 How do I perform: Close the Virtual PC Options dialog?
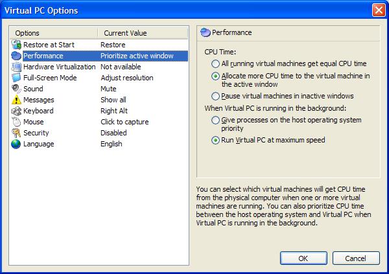click(x=379, y=10)
